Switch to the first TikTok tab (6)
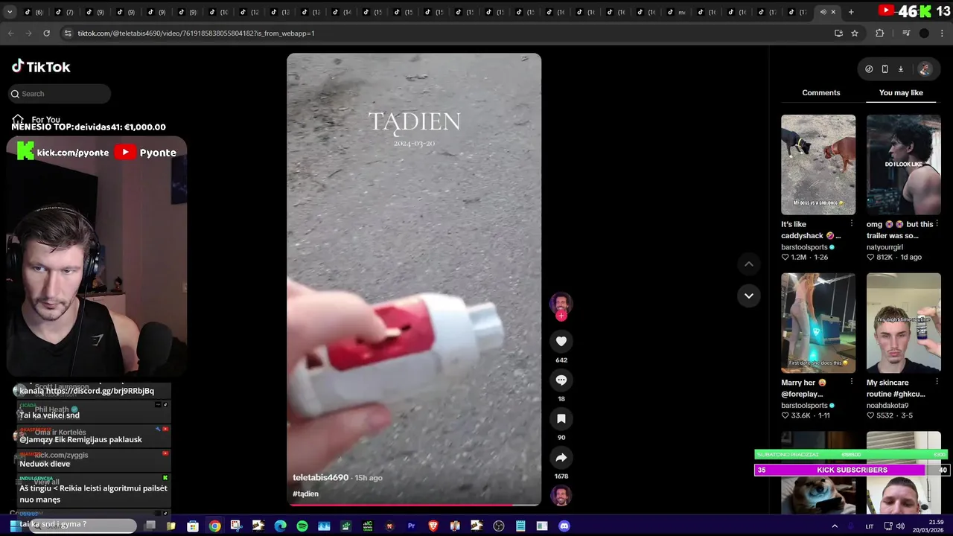 click(x=32, y=12)
